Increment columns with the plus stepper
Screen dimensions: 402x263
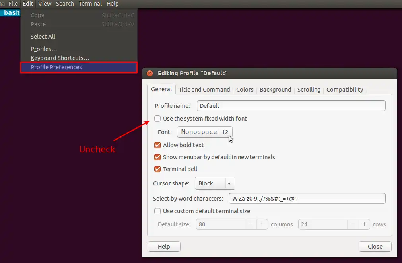[262, 224]
